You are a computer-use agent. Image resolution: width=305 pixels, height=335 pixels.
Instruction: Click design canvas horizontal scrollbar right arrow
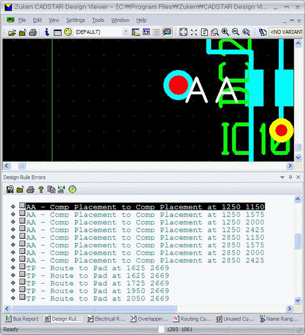(290, 166)
